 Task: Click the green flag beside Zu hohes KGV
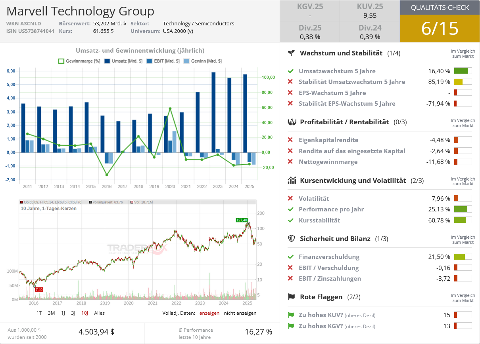tap(291, 326)
